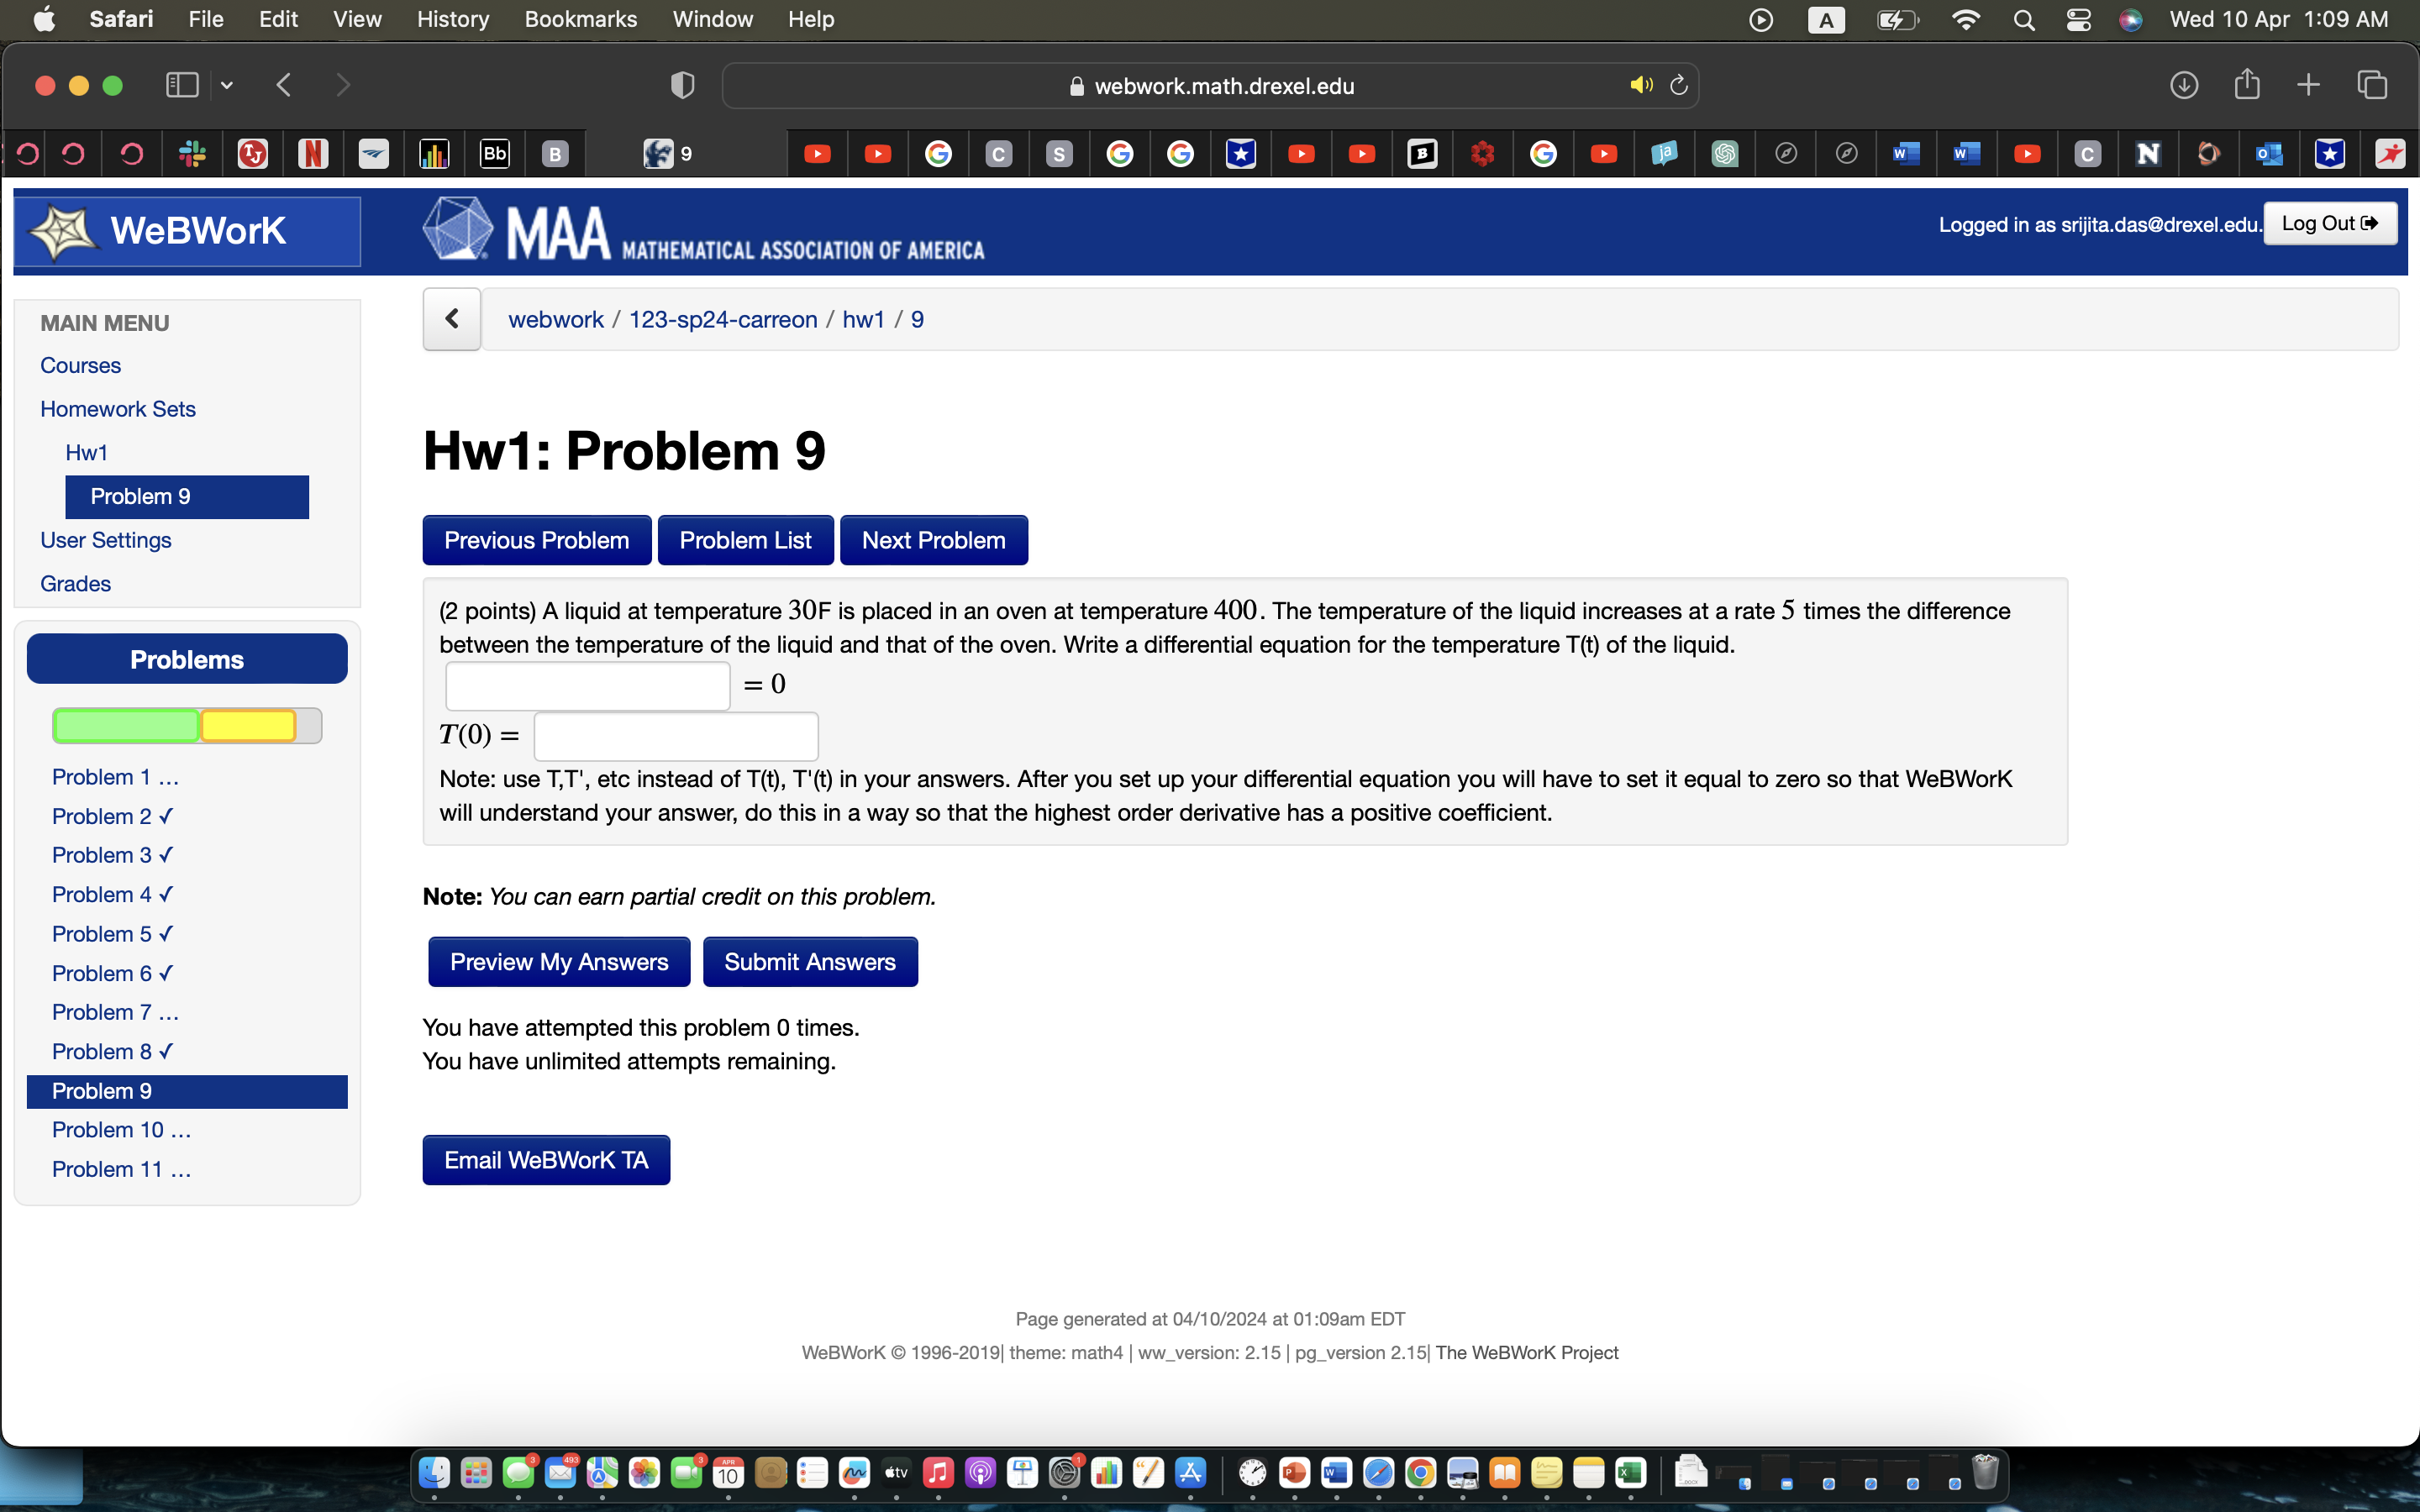Open Control Center in menu bar
2420x1512 pixels.
[x=2078, y=19]
